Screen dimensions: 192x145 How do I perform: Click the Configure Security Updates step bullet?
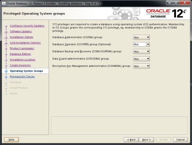[6, 26]
